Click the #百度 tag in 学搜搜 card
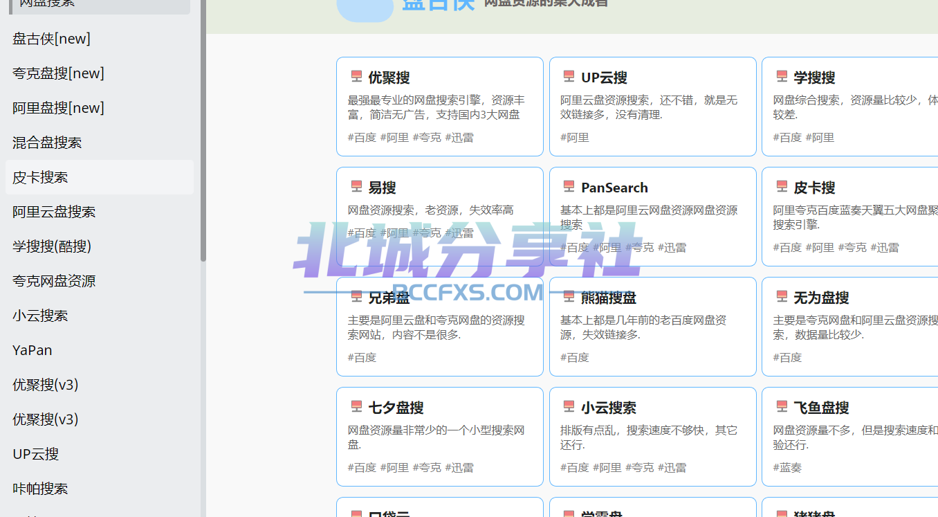938x517 pixels. 788,137
